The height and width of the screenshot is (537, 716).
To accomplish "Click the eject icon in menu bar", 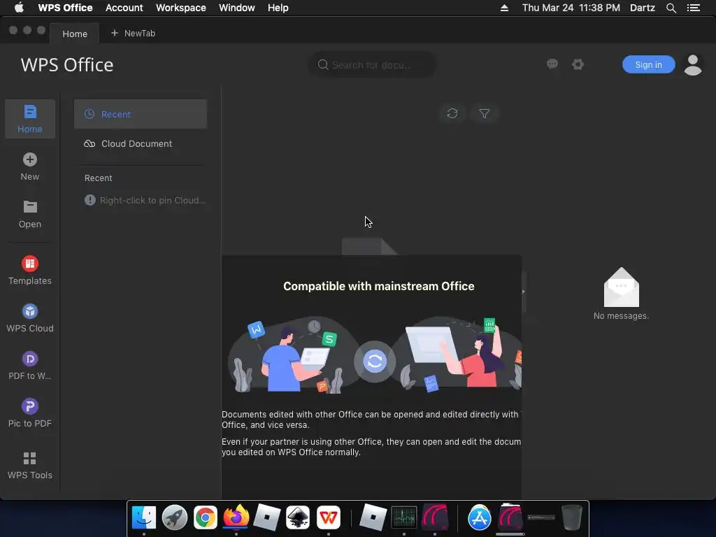I will tap(505, 8).
